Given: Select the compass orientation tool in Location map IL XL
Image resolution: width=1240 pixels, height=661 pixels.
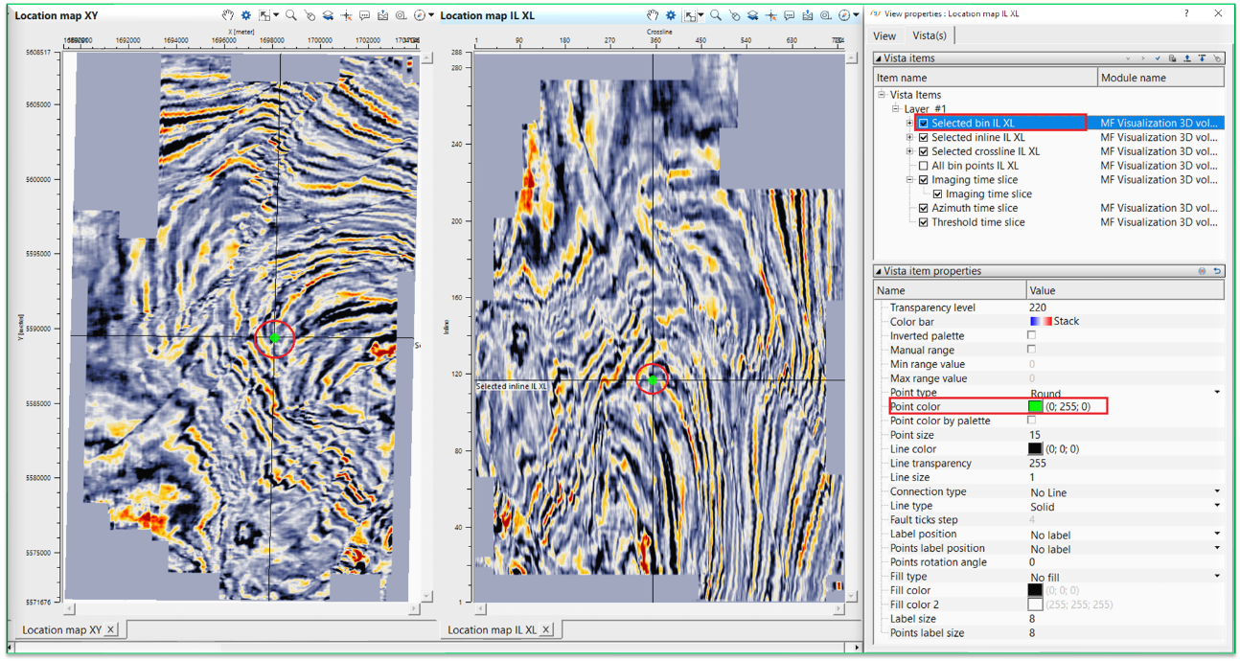Looking at the screenshot, I should [x=844, y=15].
